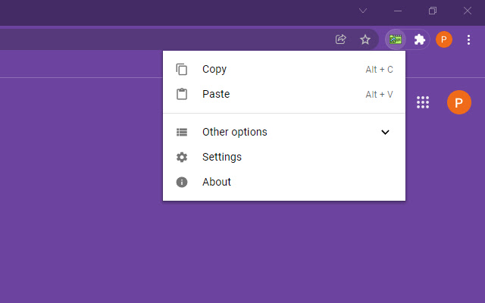The width and height of the screenshot is (485, 303).
Task: Open the Chrome profile avatar in toolbar
Action: tap(444, 39)
